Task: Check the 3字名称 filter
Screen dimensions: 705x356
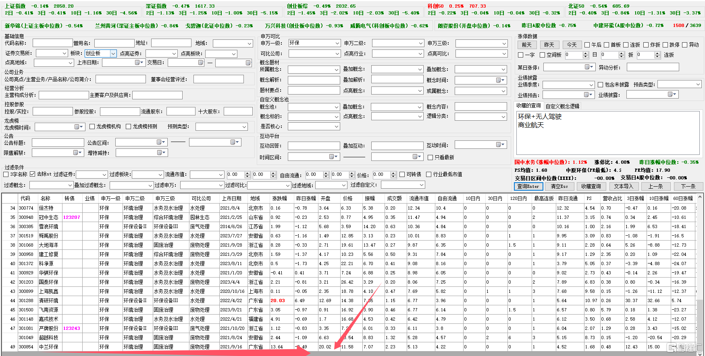Action: (x=6, y=174)
